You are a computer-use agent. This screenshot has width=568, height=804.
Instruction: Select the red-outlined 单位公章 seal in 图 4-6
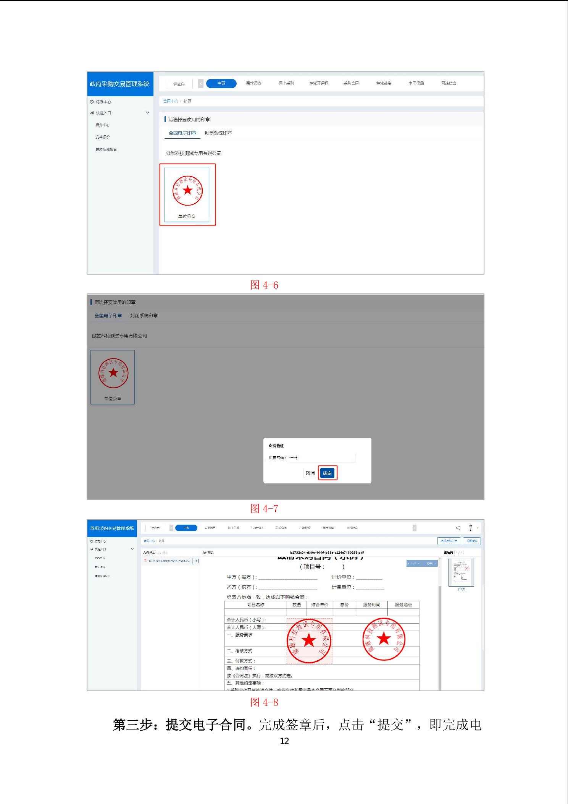[x=187, y=195]
